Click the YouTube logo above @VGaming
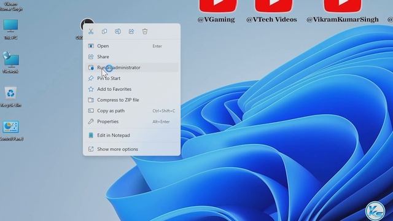This screenshot has height=221, width=393. (x=218, y=6)
